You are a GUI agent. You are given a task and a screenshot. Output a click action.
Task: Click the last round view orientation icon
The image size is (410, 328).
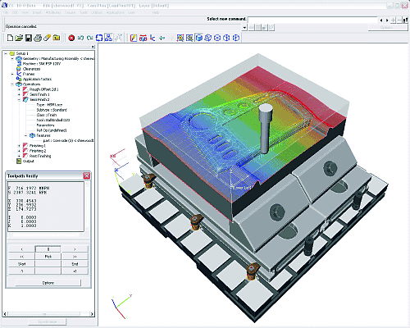[236, 38]
